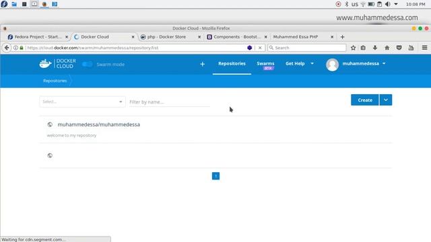The height and width of the screenshot is (242, 431).
Task: Click the toolbar extension icon beside menu
Action: click(x=411, y=48)
